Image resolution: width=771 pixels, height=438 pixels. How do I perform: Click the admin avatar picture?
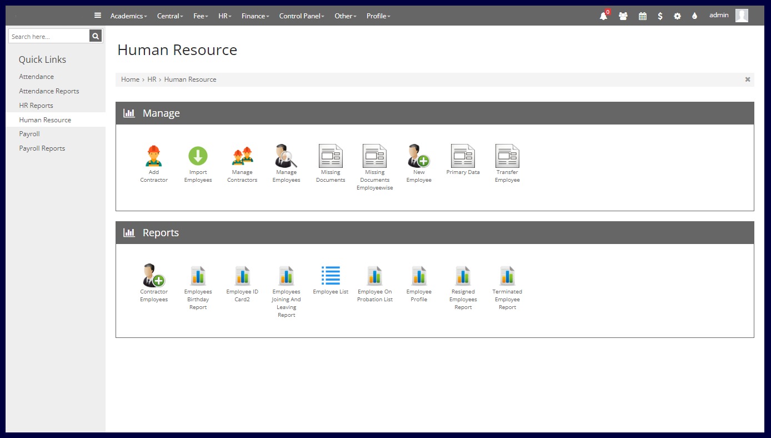[742, 16]
